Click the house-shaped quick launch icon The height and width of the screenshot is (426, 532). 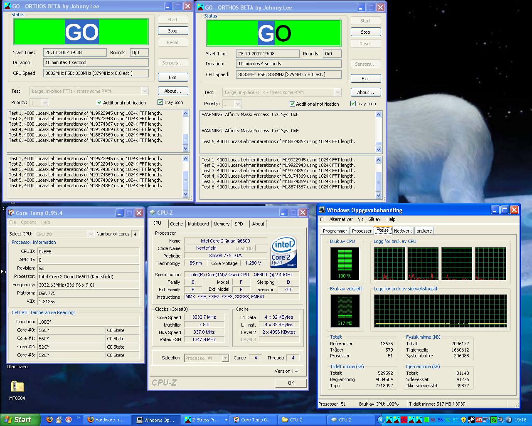pos(59,420)
